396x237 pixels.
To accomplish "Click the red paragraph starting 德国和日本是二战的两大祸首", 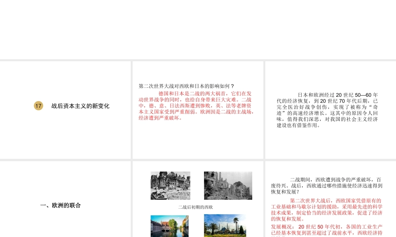I will 196,106.
